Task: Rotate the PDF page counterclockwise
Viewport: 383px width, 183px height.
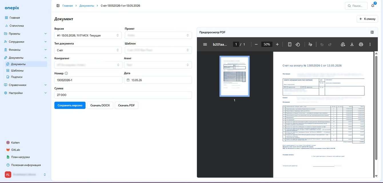Action: pos(298,44)
